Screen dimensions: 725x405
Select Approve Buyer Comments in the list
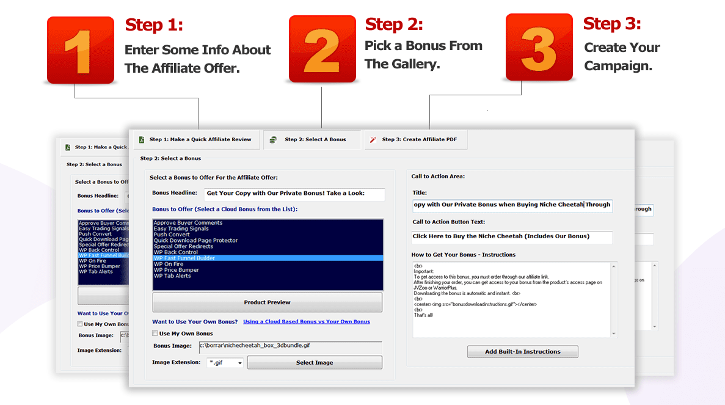pos(268,223)
